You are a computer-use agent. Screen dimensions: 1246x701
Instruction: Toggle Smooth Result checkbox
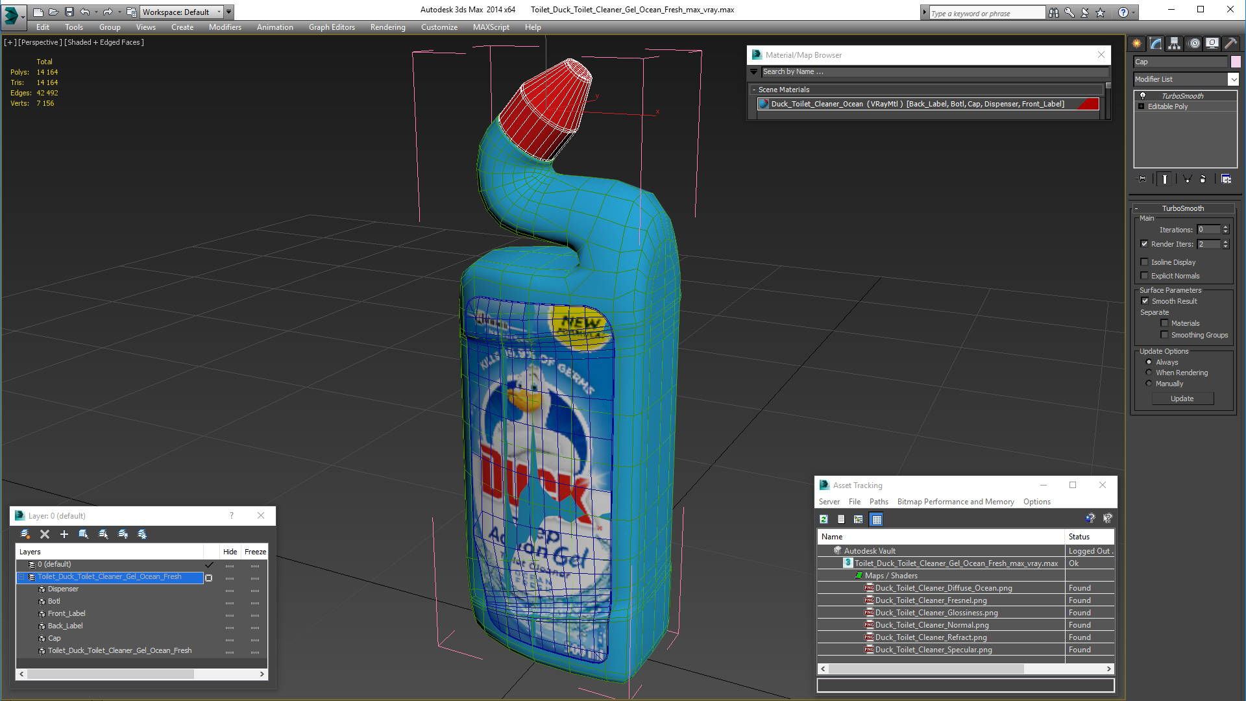[1145, 301]
